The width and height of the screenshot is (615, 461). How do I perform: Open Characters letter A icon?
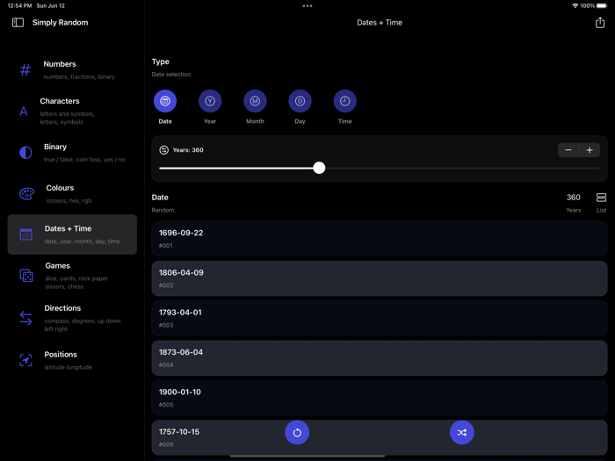click(24, 112)
